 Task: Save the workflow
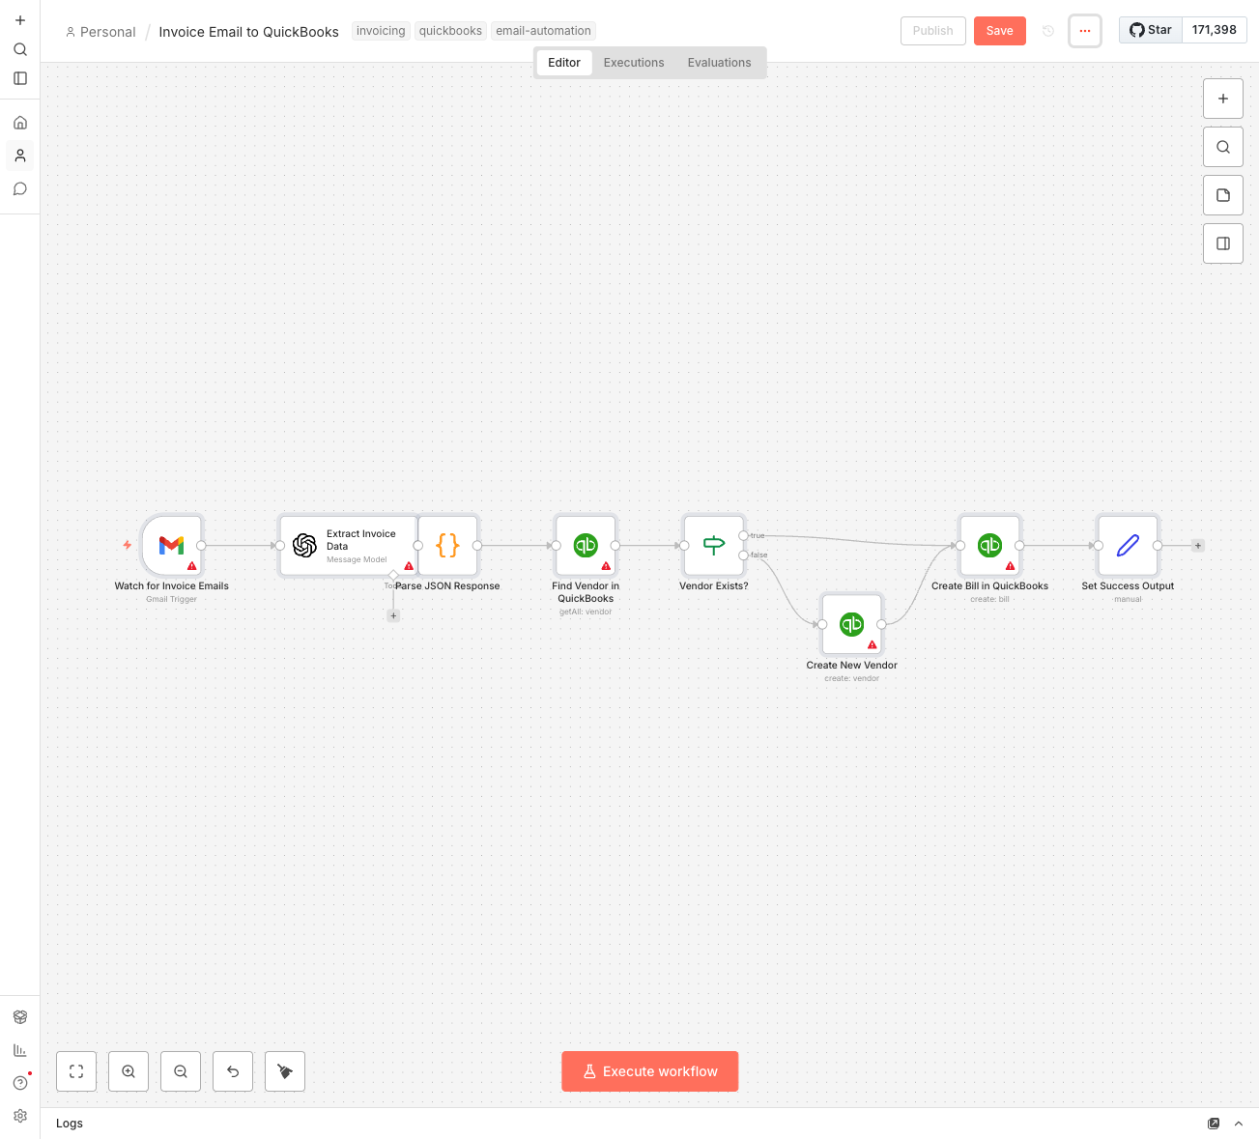(x=999, y=30)
